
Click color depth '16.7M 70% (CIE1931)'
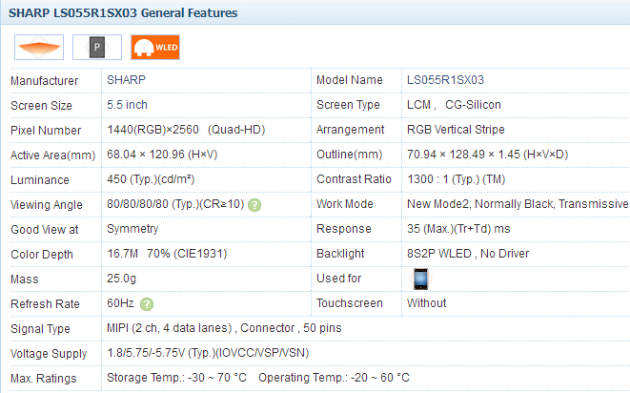[167, 254]
